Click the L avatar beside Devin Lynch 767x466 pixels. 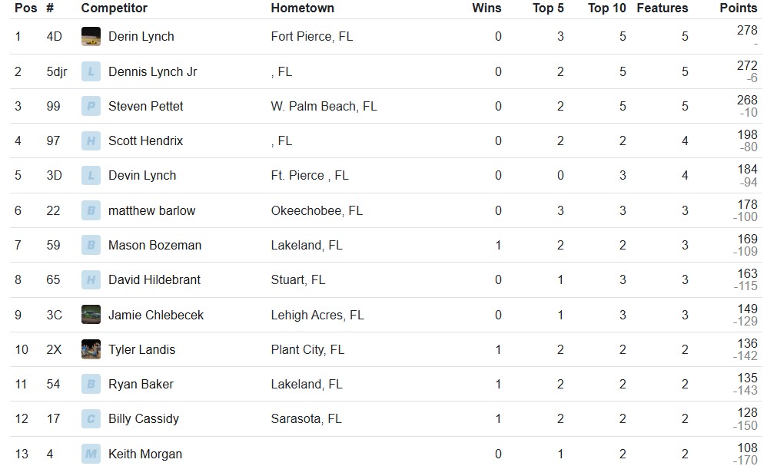pos(91,175)
